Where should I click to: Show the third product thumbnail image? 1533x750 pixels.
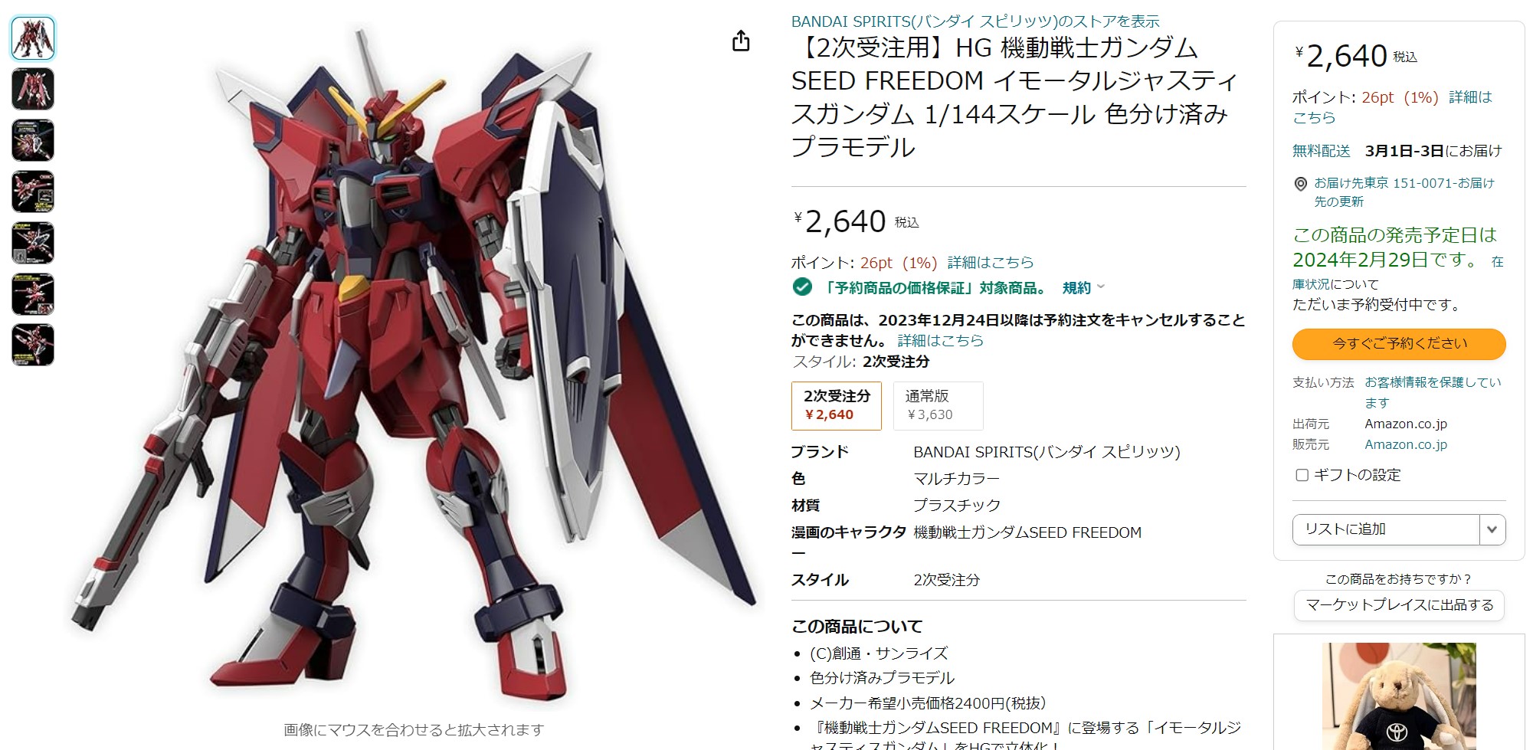(33, 140)
